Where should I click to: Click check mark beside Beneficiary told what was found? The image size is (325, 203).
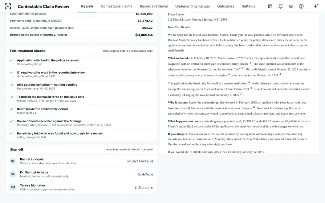pyautogui.click(x=12, y=133)
